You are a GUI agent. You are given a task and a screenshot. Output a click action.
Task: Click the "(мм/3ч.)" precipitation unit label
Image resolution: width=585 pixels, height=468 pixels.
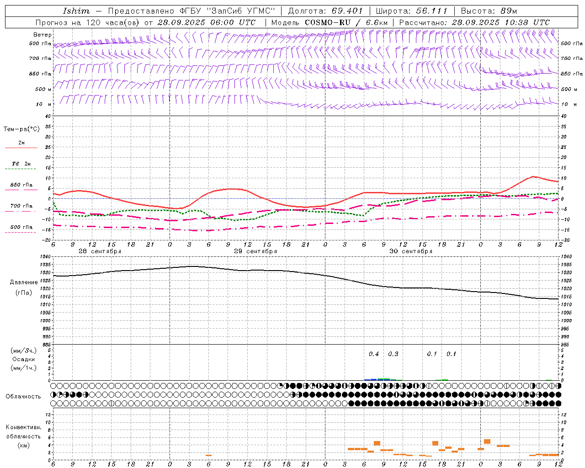point(24,351)
